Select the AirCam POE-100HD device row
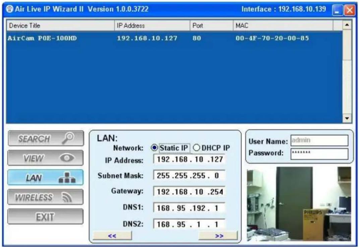The width and height of the screenshot is (359, 247). (x=174, y=38)
